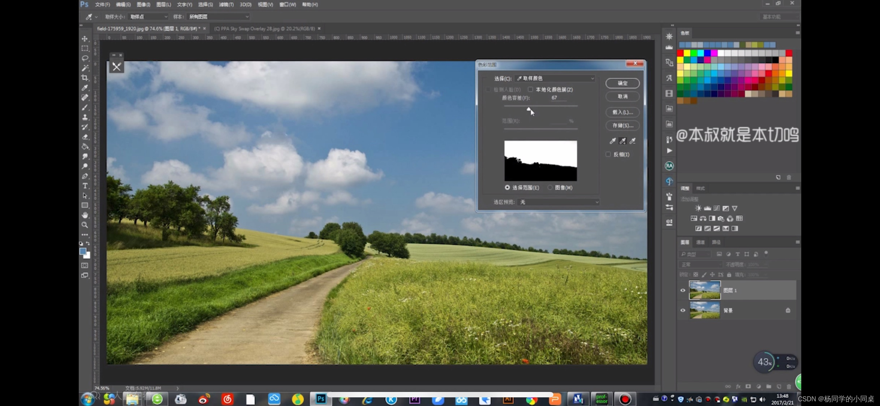Image resolution: width=880 pixels, height=406 pixels.
Task: Click the 取消 button
Action: pyautogui.click(x=622, y=96)
